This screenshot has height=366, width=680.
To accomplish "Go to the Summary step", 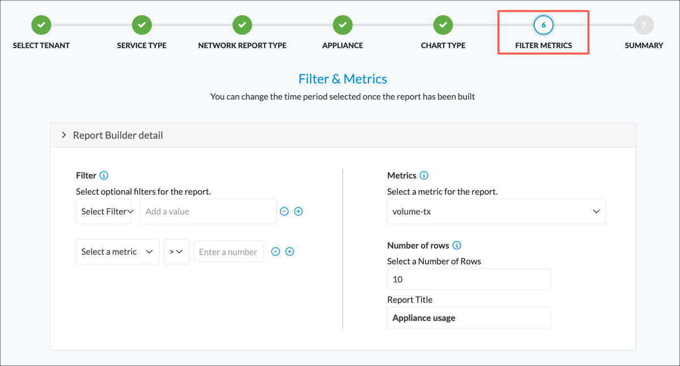I will point(644,24).
